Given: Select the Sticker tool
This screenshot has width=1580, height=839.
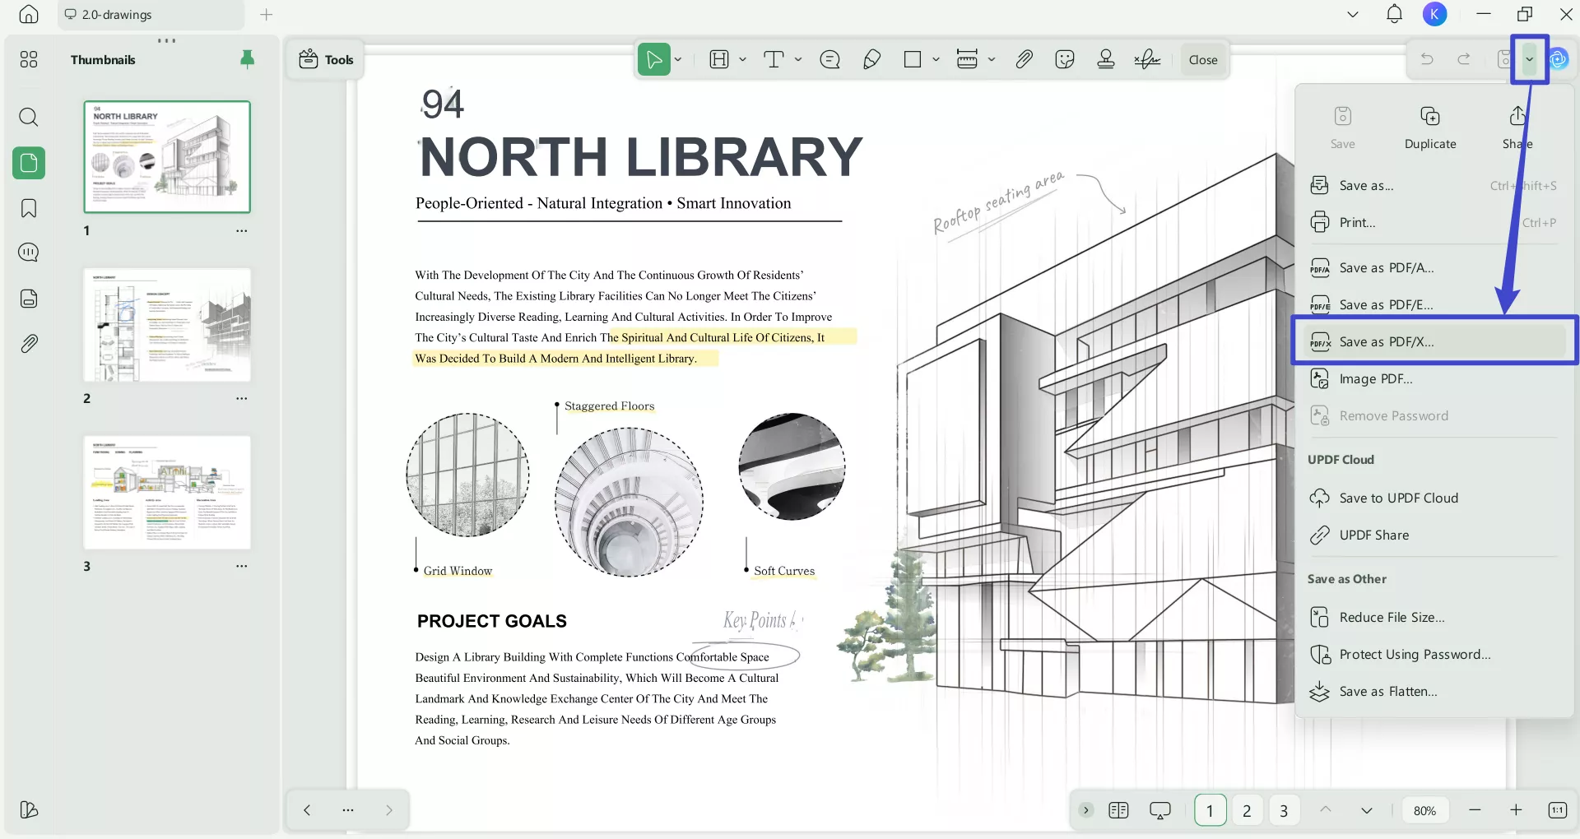Looking at the screenshot, I should (1064, 59).
